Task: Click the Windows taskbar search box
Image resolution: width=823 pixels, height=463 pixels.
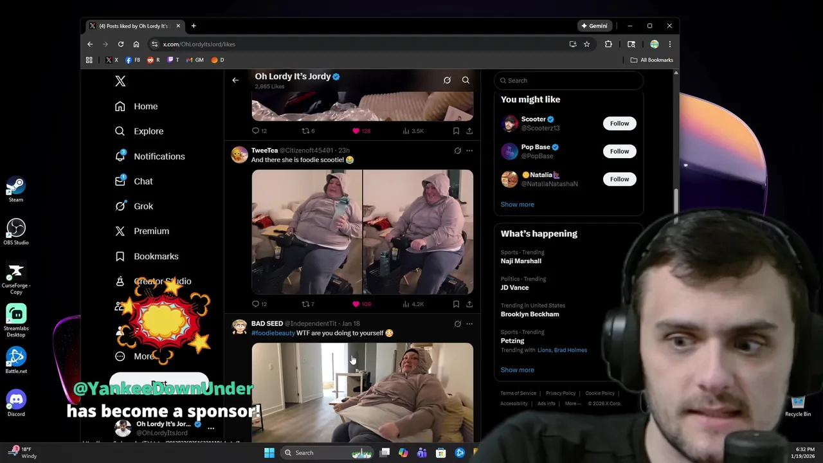Action: coord(328,453)
